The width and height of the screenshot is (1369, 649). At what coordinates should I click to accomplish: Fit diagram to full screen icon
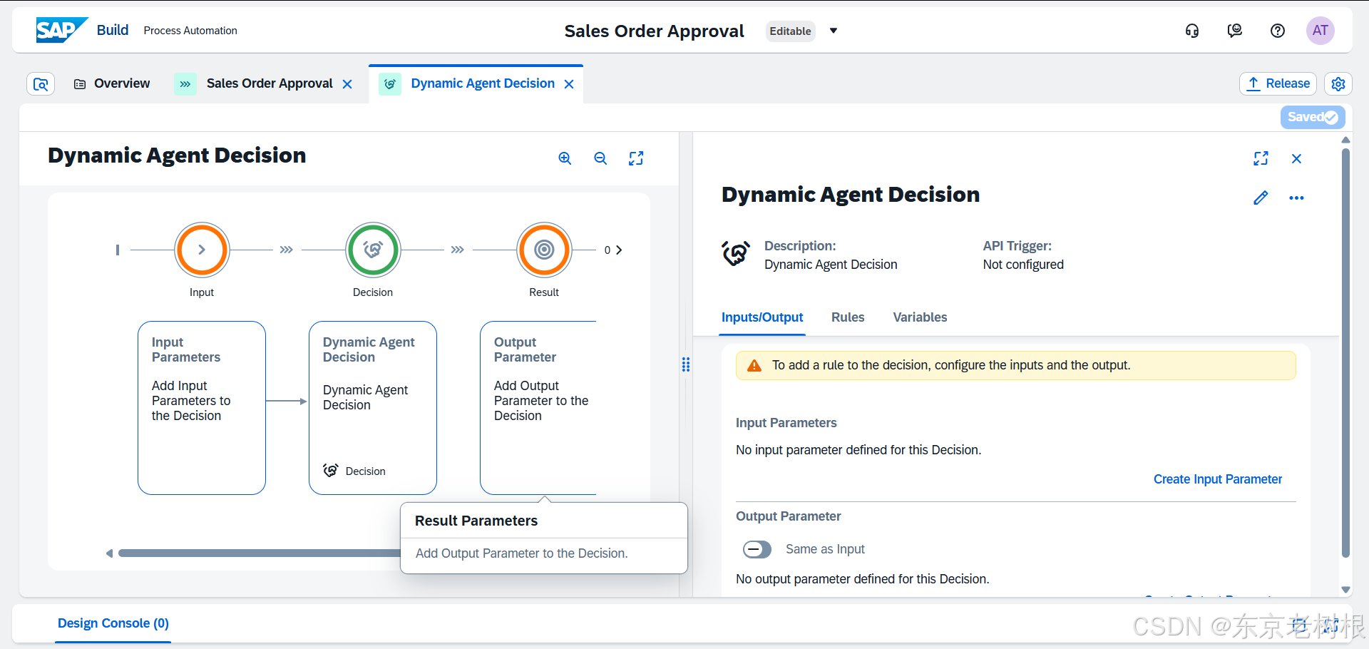point(636,158)
